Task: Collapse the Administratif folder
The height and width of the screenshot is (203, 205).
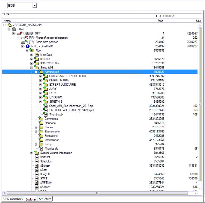Action: (x=36, y=72)
